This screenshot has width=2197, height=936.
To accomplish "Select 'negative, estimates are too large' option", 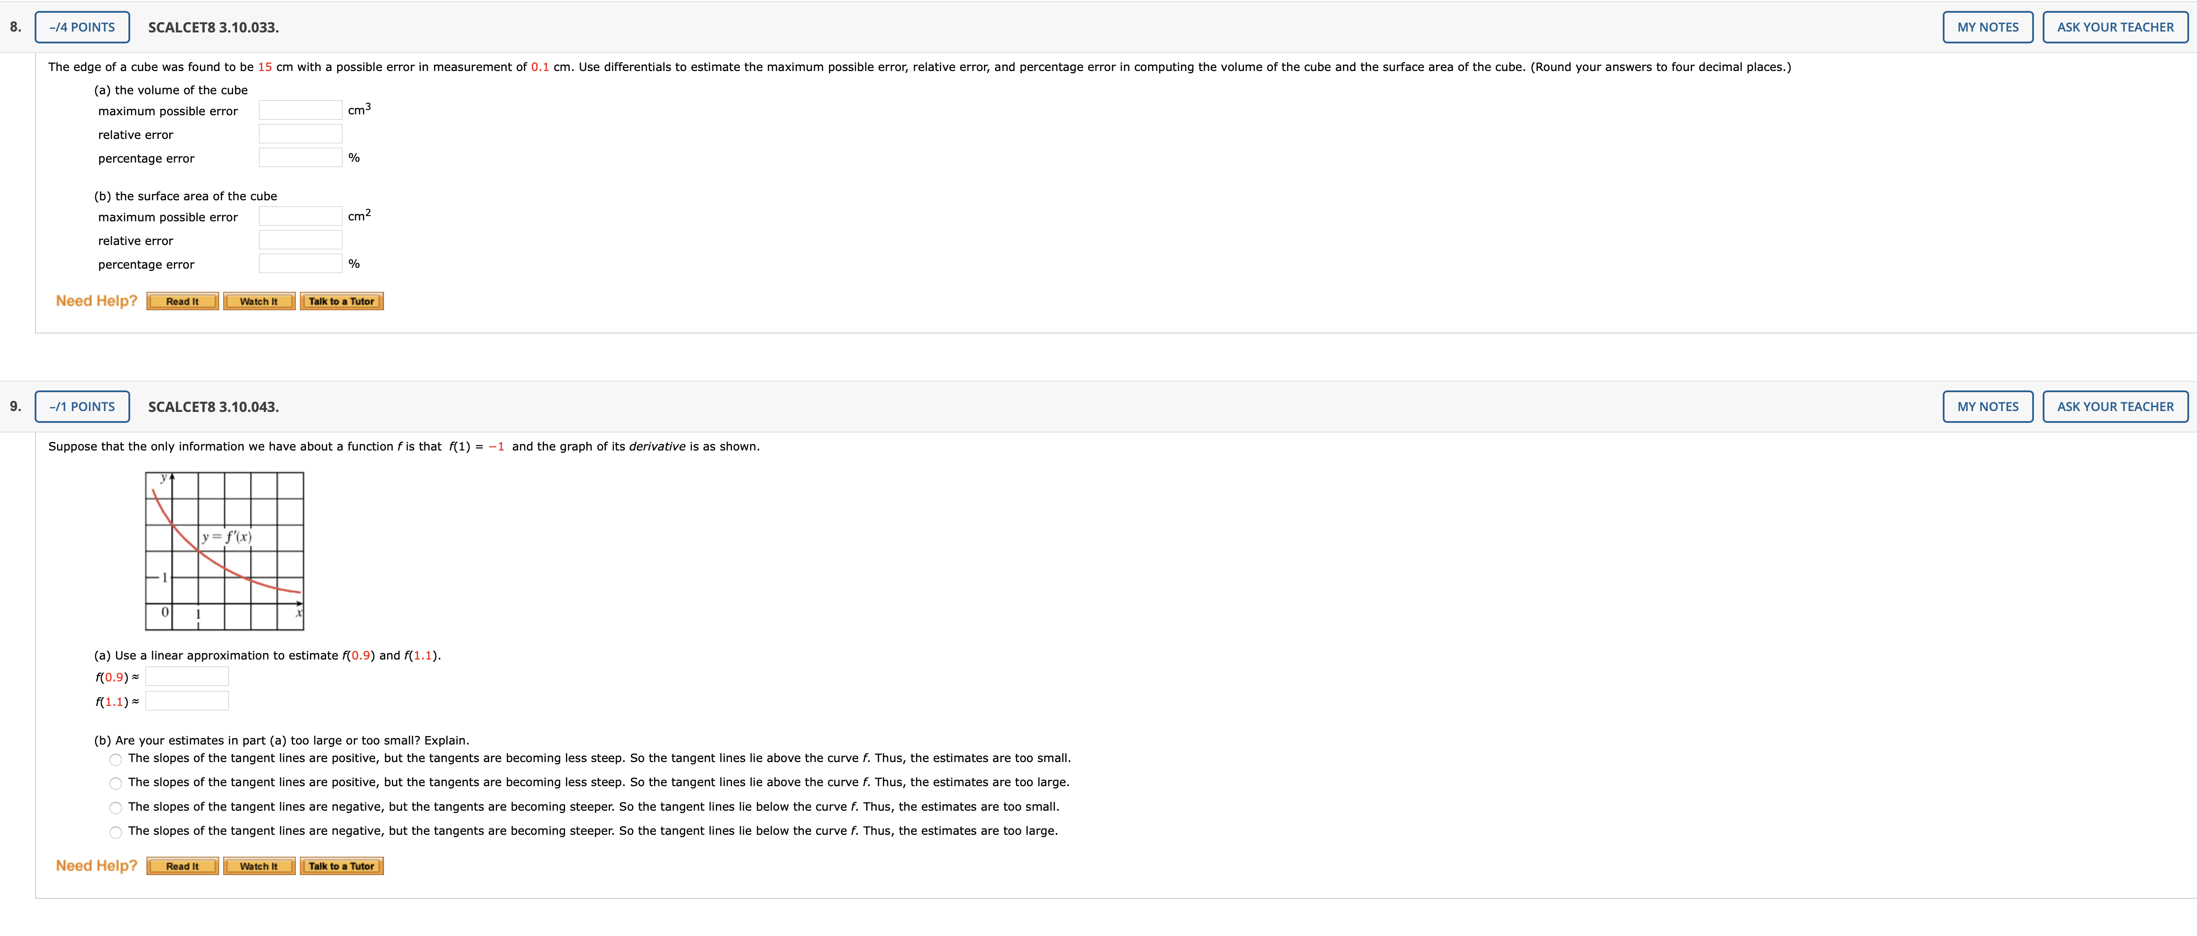I will tap(116, 832).
